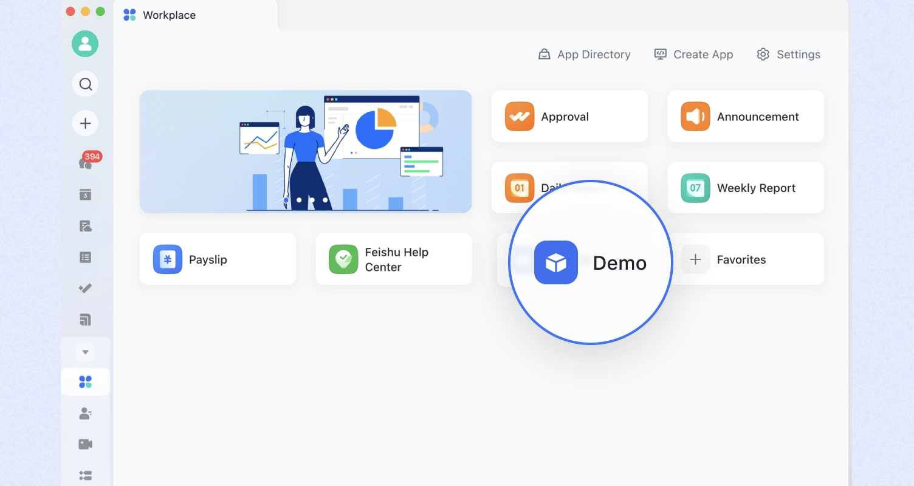Click Create App
Viewport: 914px width, 486px height.
point(693,55)
